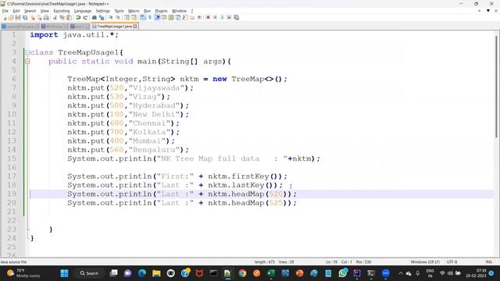Open Task View from the taskbar
This screenshot has width=500, height=281.
[113, 273]
